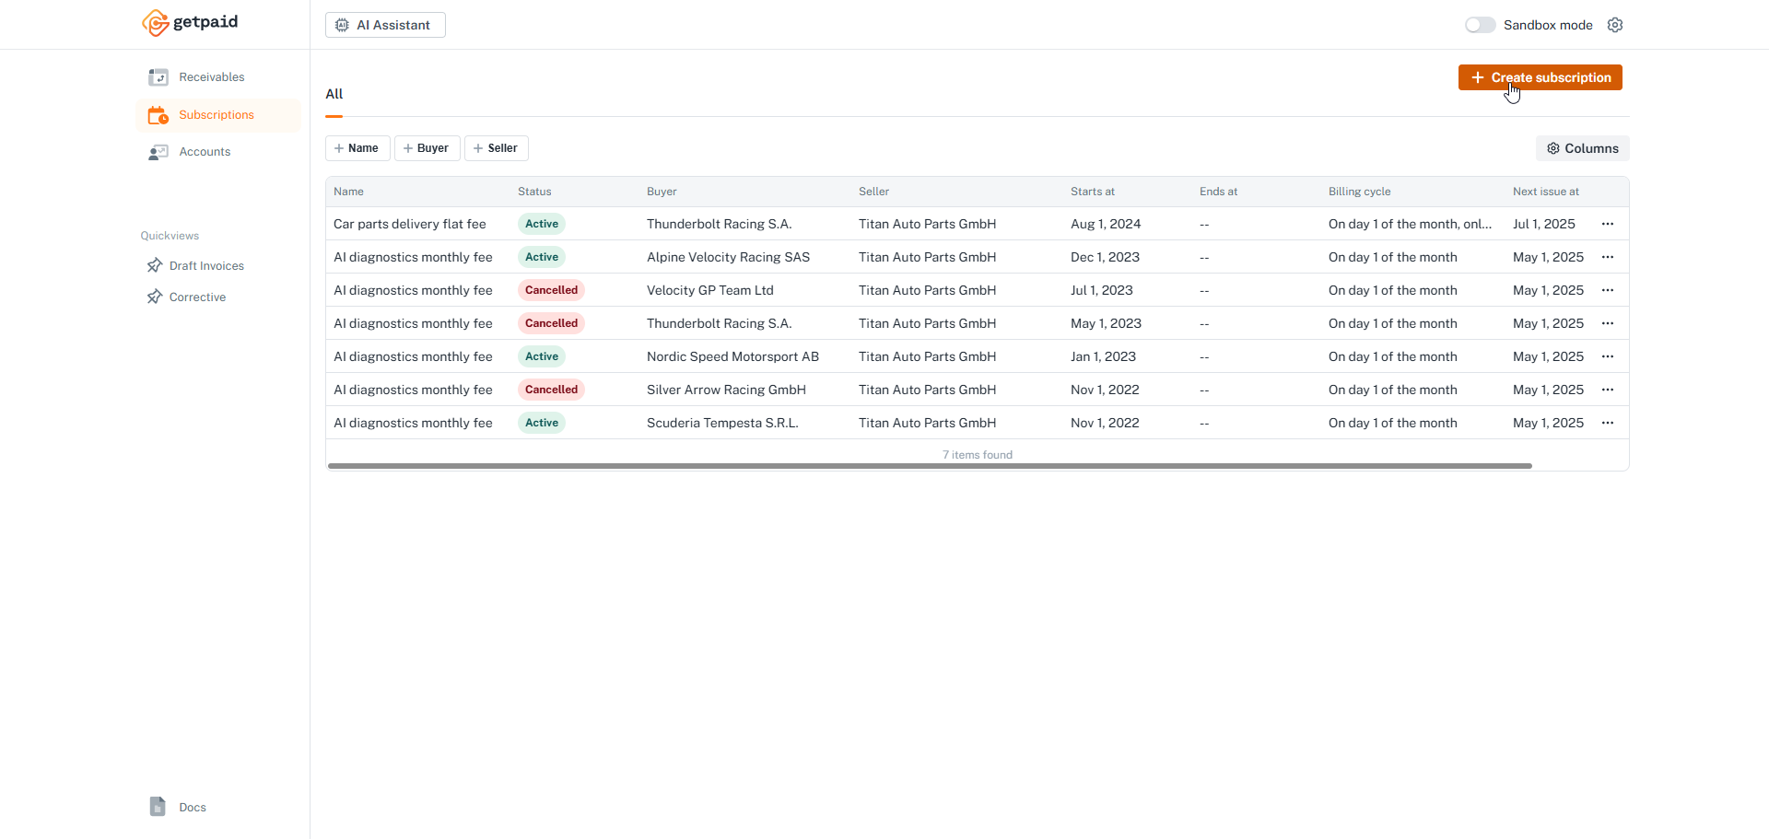Click Velocity GP Team Ltd buyer cell
1769x839 pixels.
pos(709,290)
